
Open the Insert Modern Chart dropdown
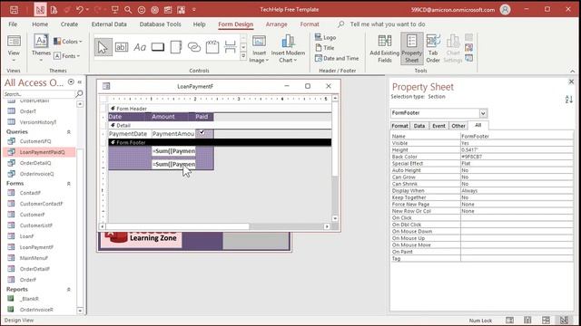(288, 56)
